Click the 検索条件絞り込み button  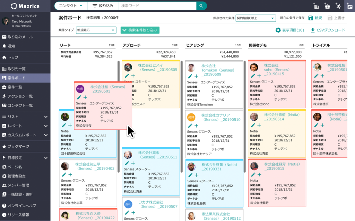click(140, 30)
